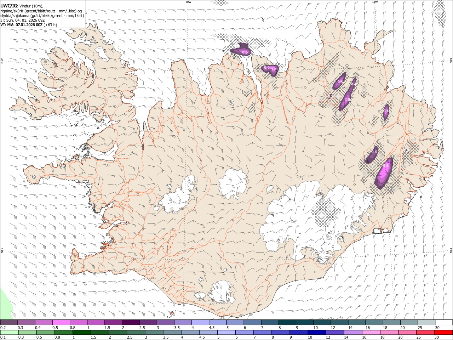Click the white 30 mm snow scale swatch
Viewport: 453px width, 340px height.
click(443, 322)
